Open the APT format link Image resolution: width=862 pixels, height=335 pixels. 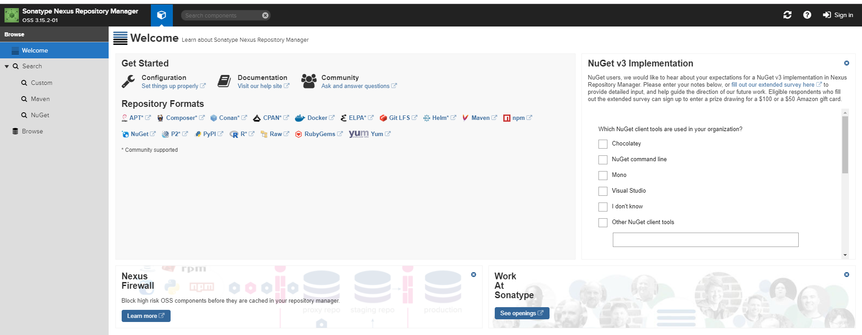140,118
